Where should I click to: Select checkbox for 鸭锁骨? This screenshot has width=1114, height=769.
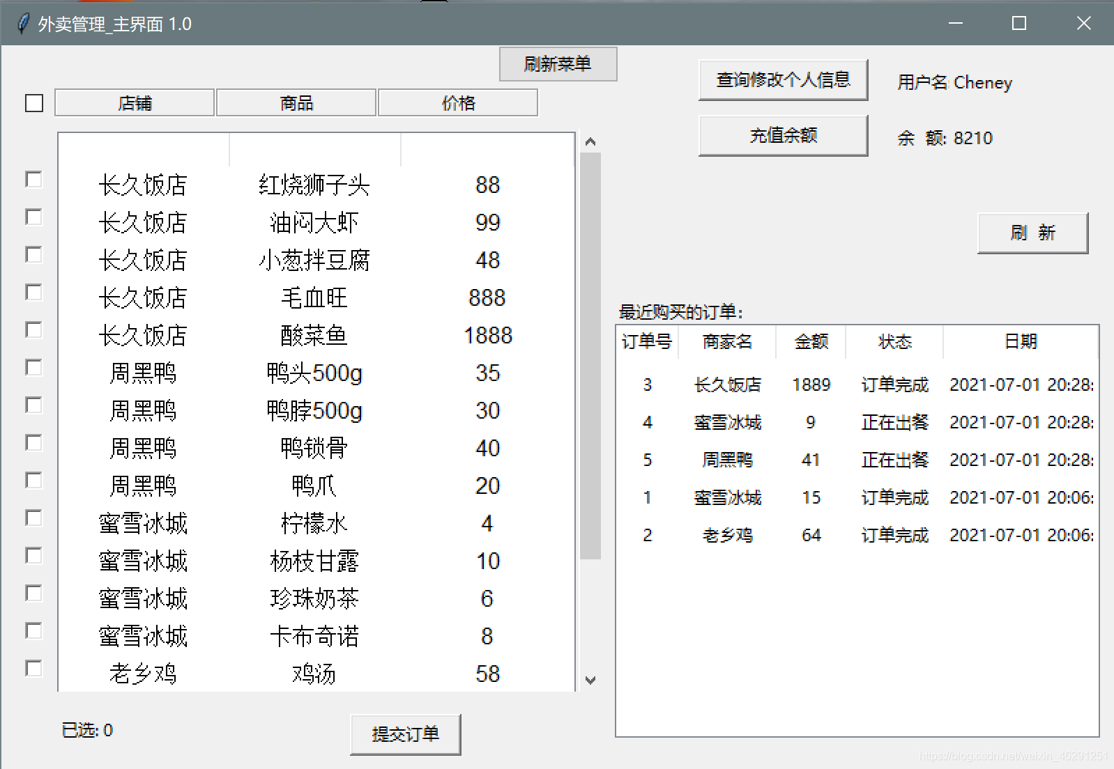(x=33, y=443)
